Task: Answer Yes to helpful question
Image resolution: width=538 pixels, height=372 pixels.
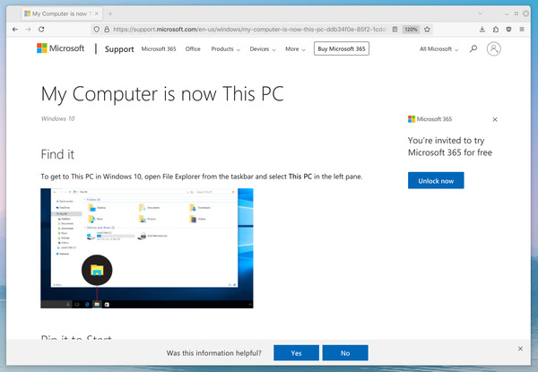Action: pyautogui.click(x=296, y=353)
